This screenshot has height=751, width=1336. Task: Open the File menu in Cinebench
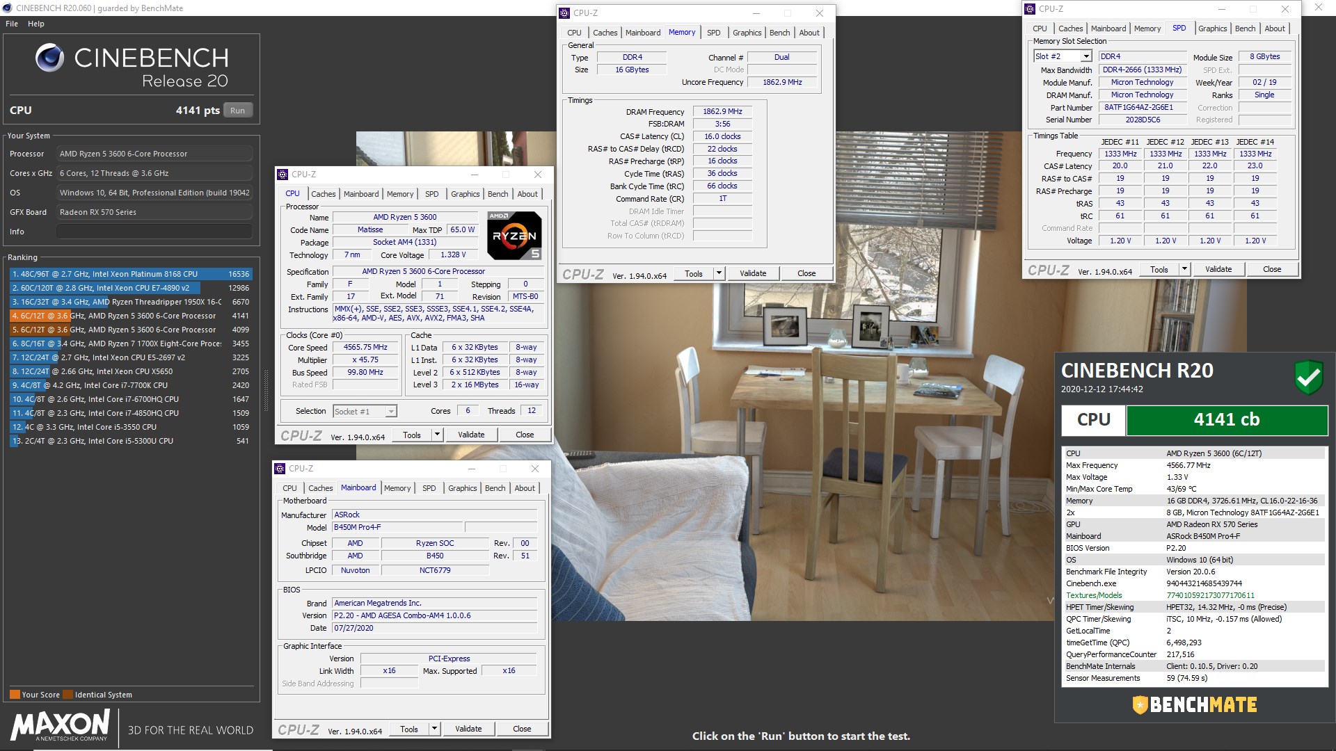(x=12, y=24)
